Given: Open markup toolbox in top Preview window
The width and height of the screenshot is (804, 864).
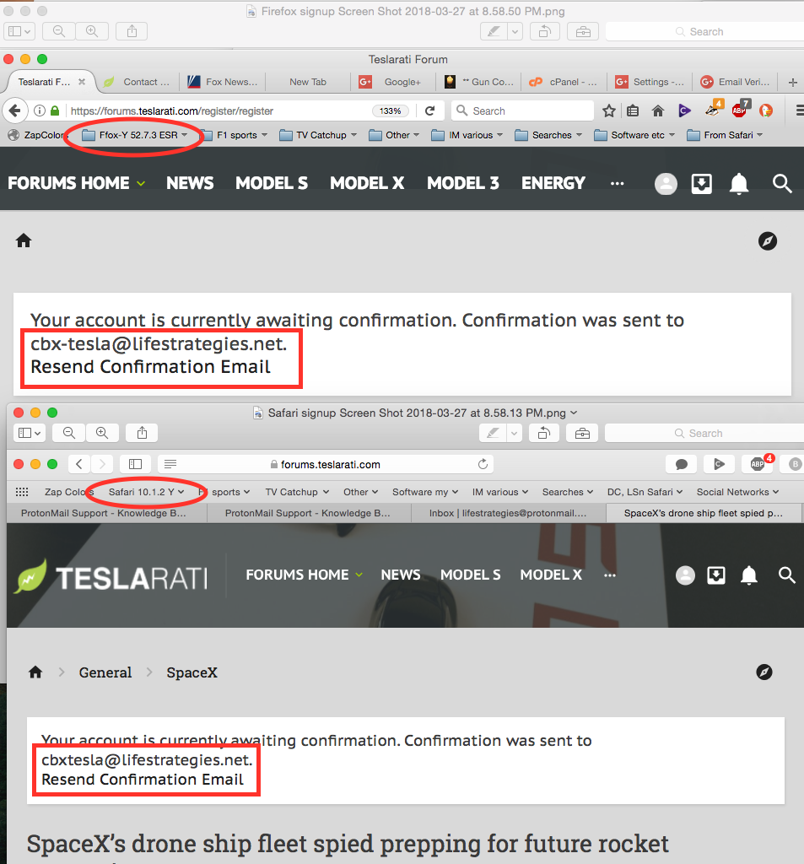Looking at the screenshot, I should (583, 31).
